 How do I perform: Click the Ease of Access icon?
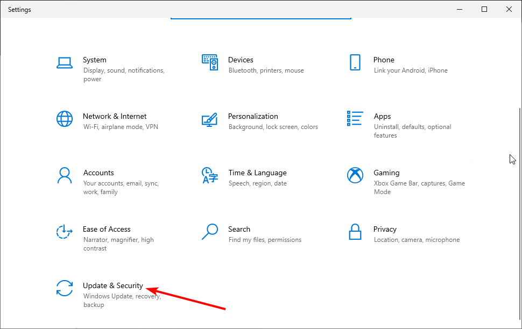click(65, 232)
